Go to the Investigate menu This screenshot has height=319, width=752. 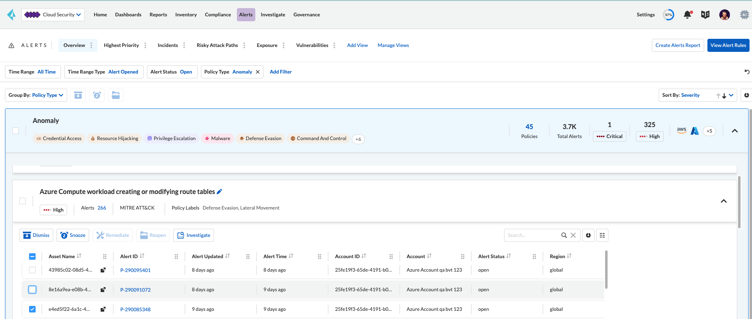(273, 15)
